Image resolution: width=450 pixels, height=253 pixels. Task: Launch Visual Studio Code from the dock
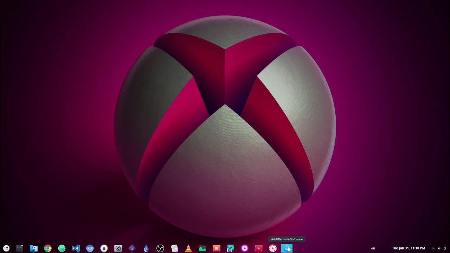(76, 248)
